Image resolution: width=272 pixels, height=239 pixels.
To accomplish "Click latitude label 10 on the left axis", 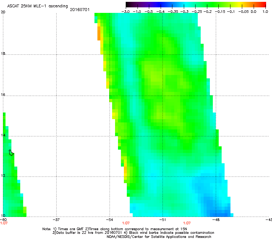I will (x=3, y=216).
